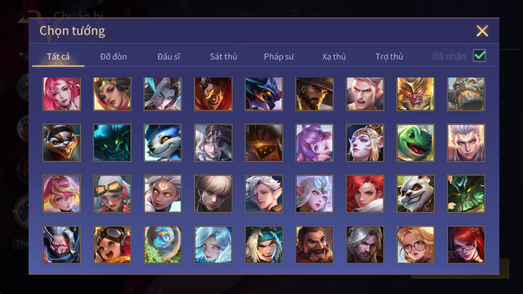The height and width of the screenshot is (294, 523).
Task: Switch to the Đỡ đòn tab
Action: click(x=113, y=57)
